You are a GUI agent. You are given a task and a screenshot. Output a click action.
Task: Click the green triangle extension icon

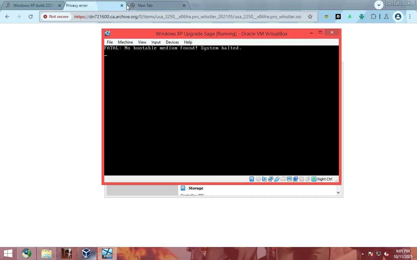pyautogui.click(x=350, y=17)
